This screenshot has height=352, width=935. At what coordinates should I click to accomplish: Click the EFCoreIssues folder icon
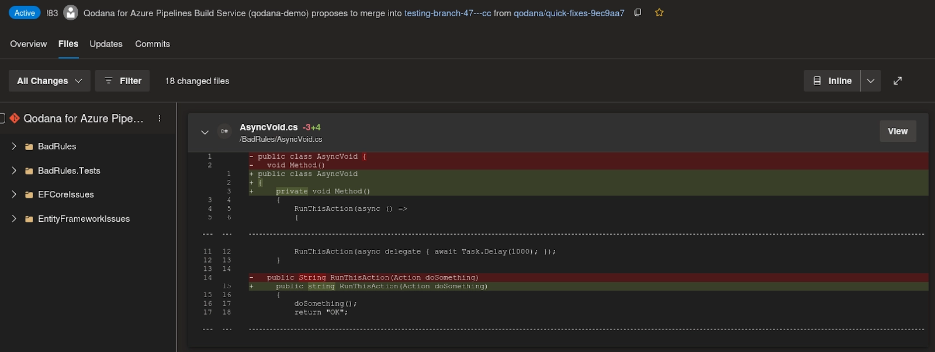(x=29, y=195)
